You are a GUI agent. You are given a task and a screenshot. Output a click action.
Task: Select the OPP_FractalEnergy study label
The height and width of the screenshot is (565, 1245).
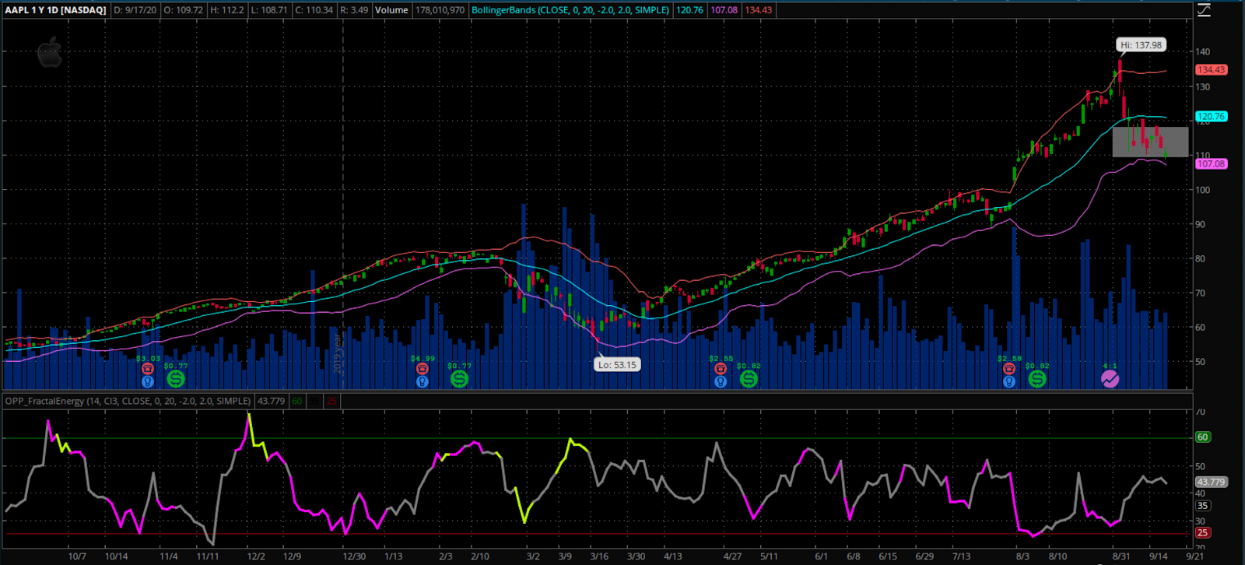click(x=128, y=401)
